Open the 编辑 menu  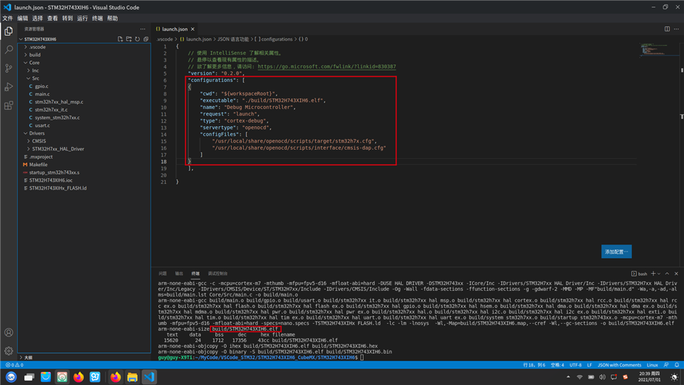tap(23, 19)
